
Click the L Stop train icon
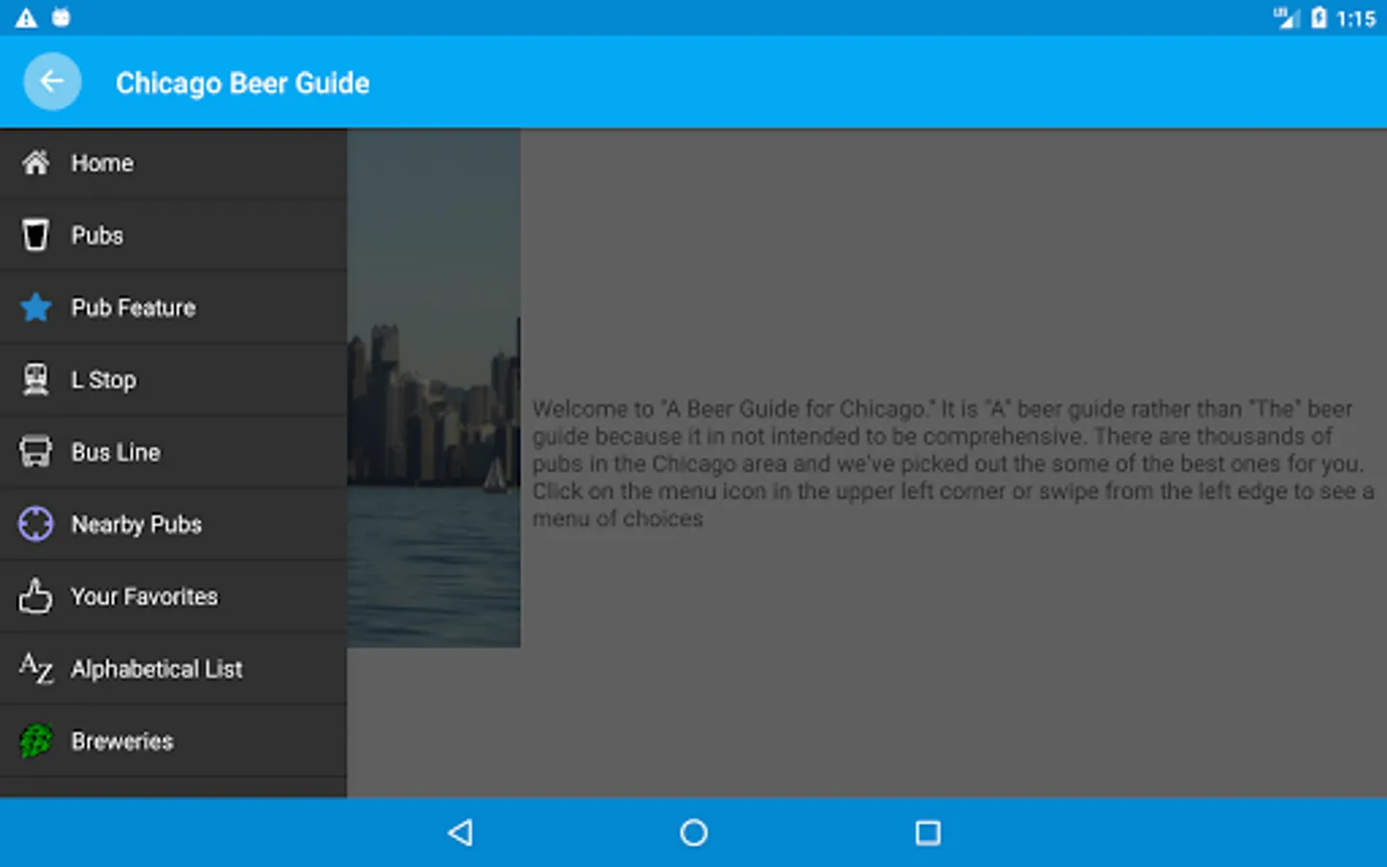pos(36,380)
